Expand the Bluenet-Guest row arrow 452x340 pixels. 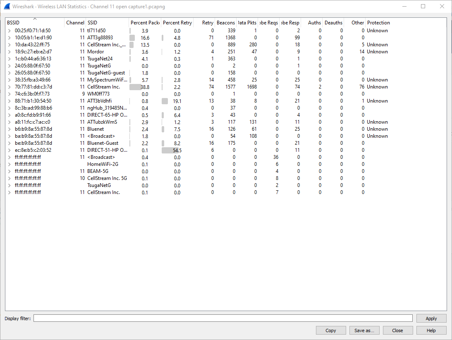pyautogui.click(x=9, y=143)
